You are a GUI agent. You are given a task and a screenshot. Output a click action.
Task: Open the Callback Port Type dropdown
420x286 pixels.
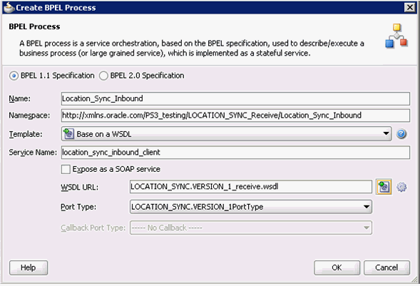tap(251, 228)
